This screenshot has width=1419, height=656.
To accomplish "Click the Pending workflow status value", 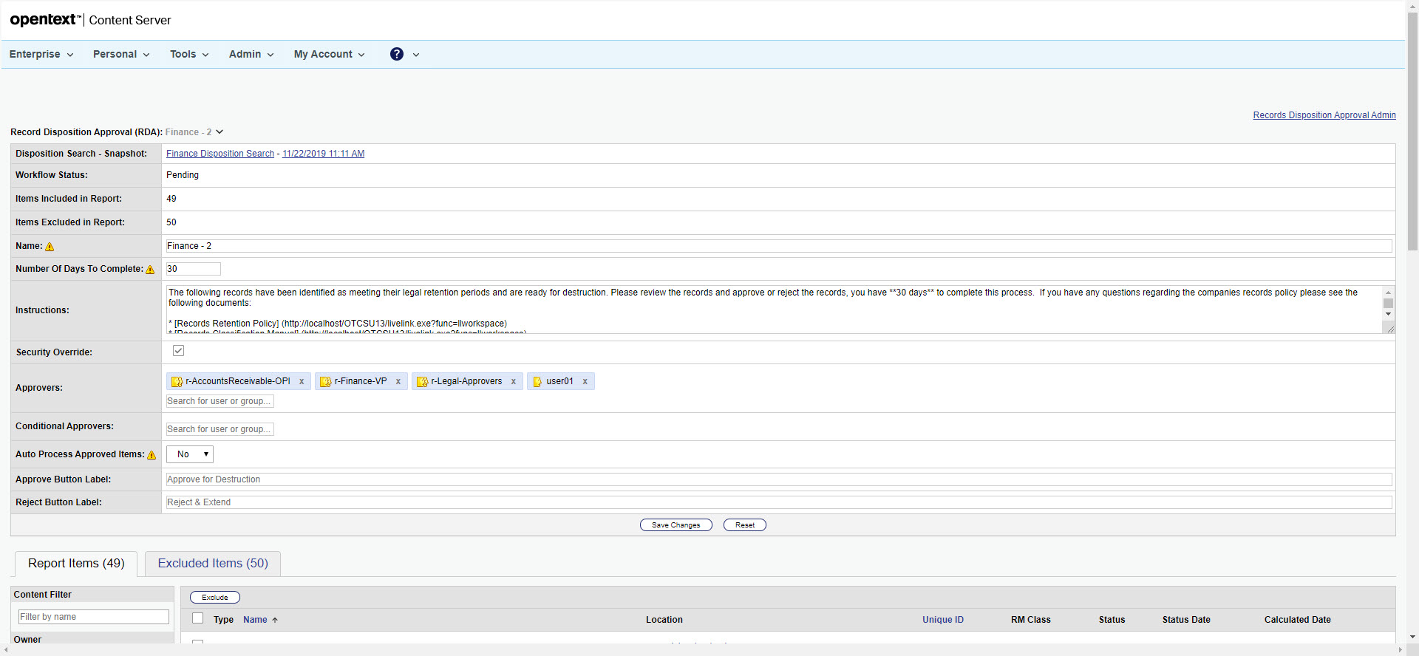I will 183,175.
